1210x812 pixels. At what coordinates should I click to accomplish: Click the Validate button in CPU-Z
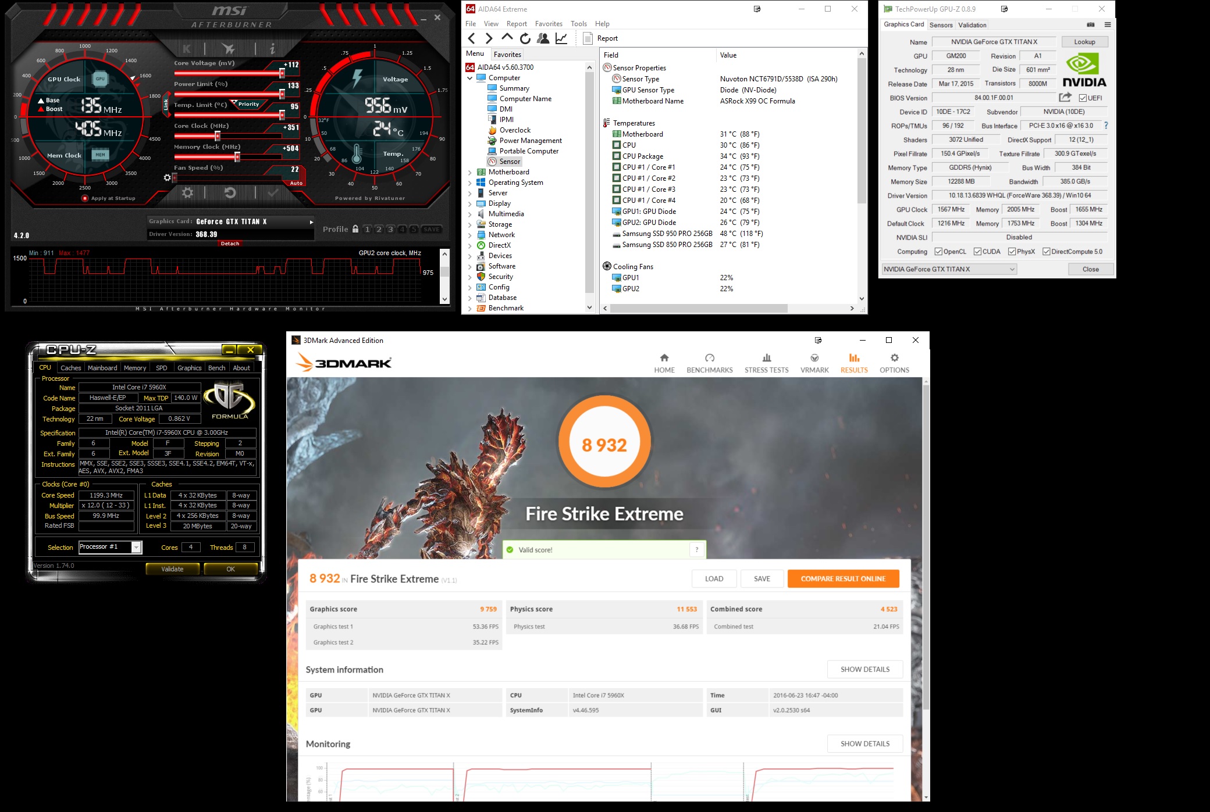(x=172, y=569)
